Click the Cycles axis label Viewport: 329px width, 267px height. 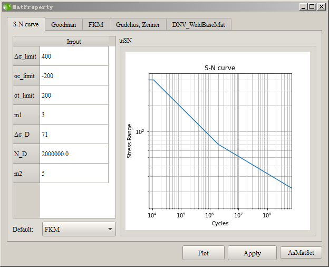220,223
